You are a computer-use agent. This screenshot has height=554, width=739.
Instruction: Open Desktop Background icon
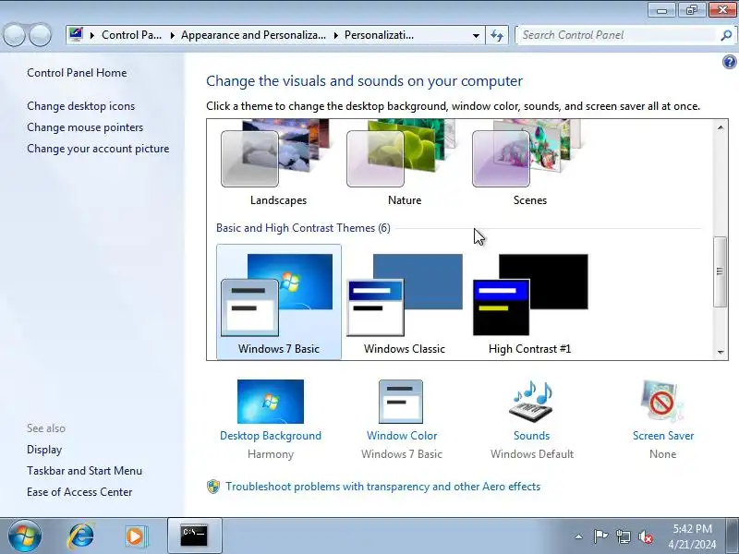271,402
